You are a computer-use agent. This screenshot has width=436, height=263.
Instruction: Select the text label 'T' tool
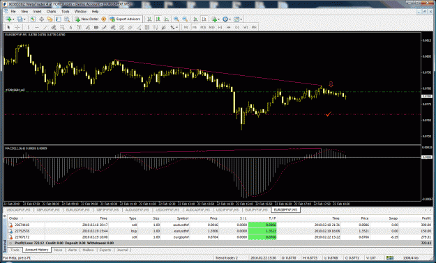[79, 27]
